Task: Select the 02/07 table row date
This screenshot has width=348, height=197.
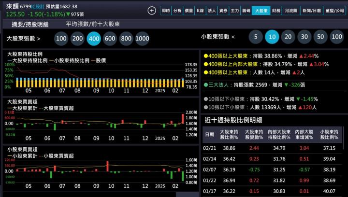Action: [x=209, y=170]
